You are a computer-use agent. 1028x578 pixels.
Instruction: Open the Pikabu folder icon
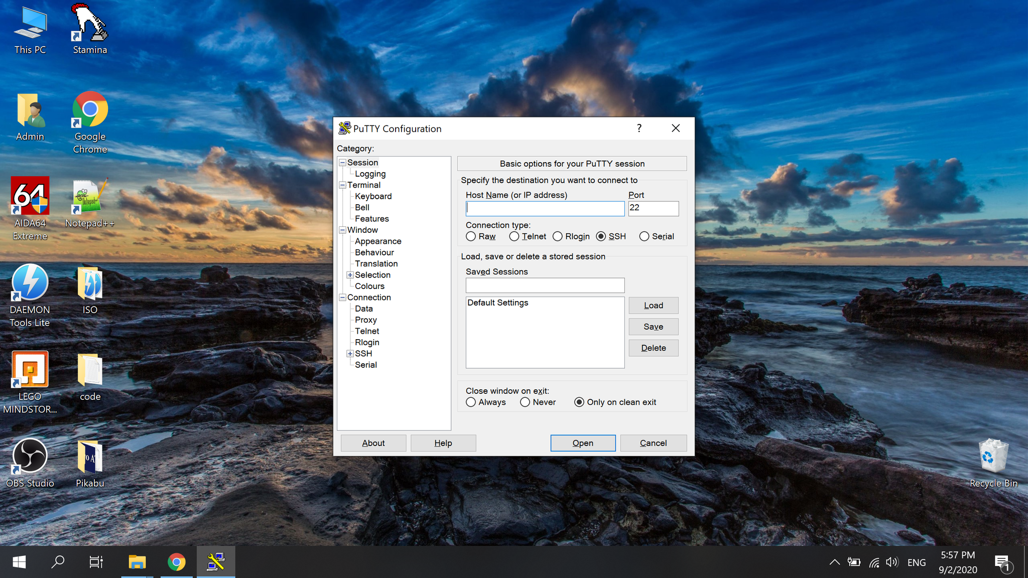coord(90,463)
